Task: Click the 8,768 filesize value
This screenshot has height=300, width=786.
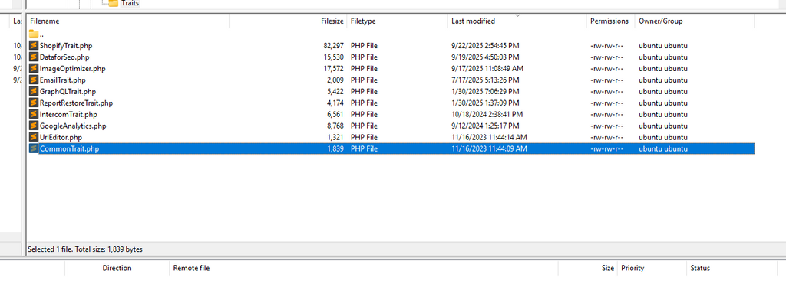Action: point(336,126)
